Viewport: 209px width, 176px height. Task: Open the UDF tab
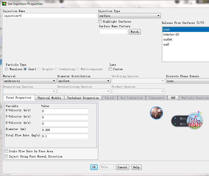pyautogui.click(x=173, y=98)
